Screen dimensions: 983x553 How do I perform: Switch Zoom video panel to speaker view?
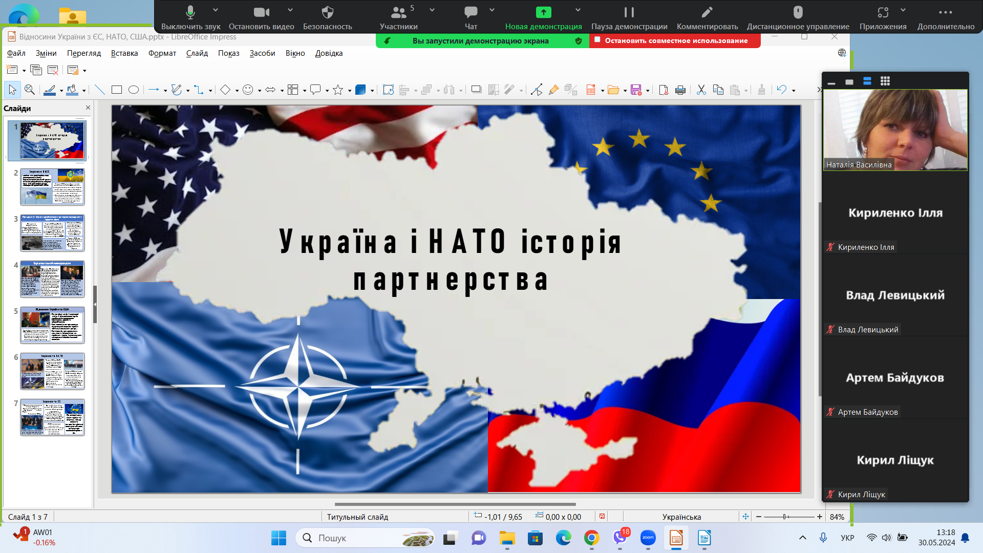pos(867,81)
